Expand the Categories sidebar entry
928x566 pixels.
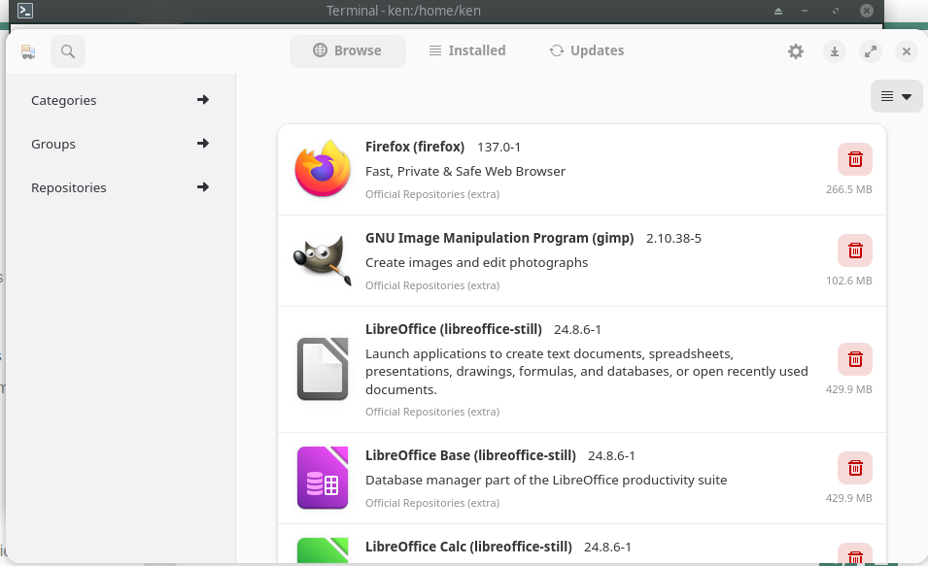point(120,100)
